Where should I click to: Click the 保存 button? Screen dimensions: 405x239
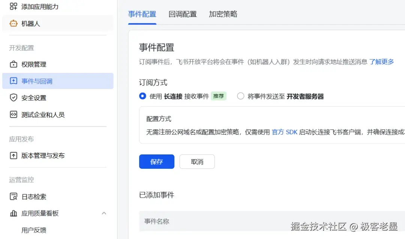click(x=156, y=162)
